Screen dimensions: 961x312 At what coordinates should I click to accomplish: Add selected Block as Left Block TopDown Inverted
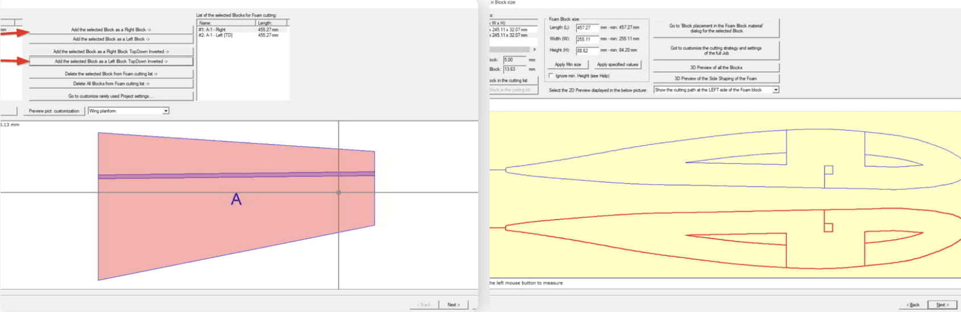[x=111, y=61]
